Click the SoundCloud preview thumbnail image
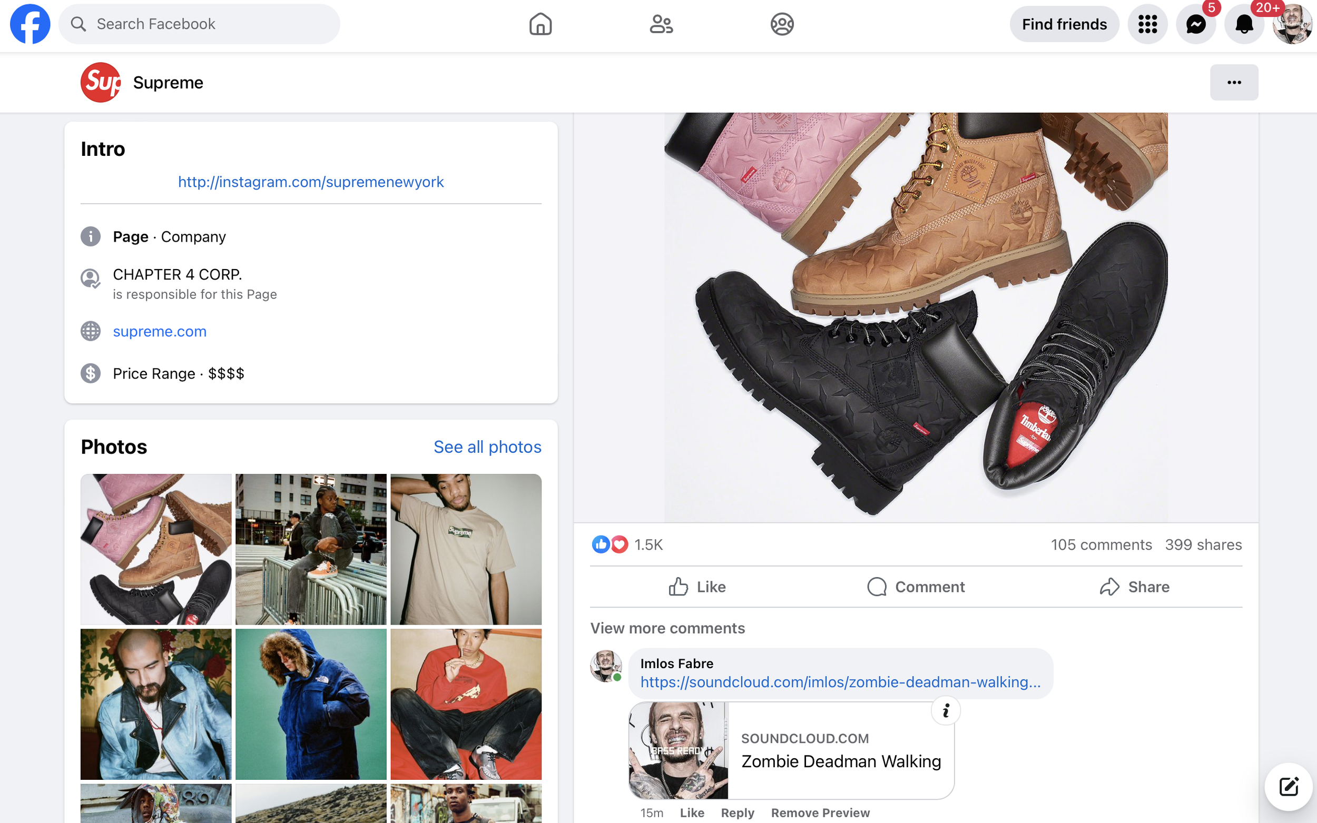1317x823 pixels. 679,751
